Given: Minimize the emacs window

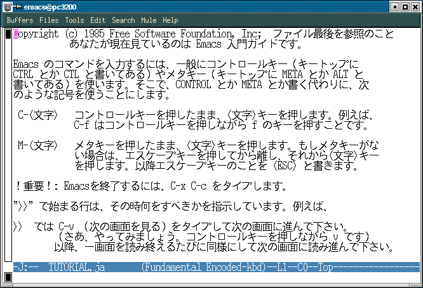Looking at the screenshot, I should pyautogui.click(x=394, y=7).
